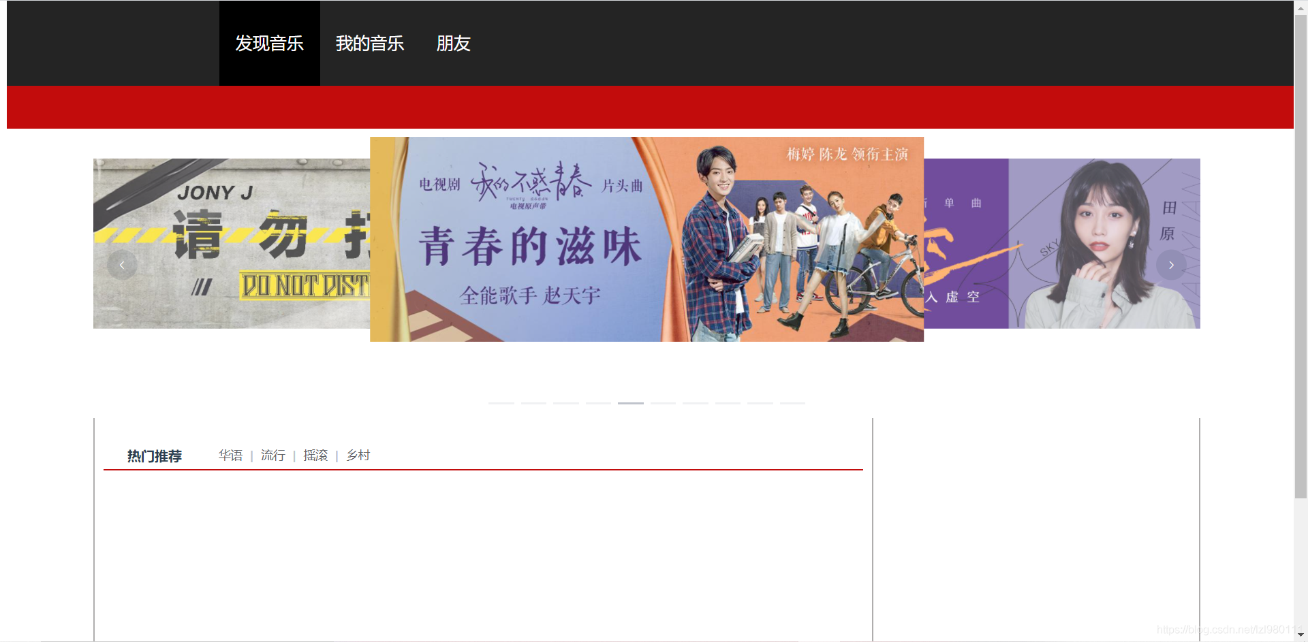Jump to the fourth carousel indicator
This screenshot has height=642, width=1308.
pos(598,403)
